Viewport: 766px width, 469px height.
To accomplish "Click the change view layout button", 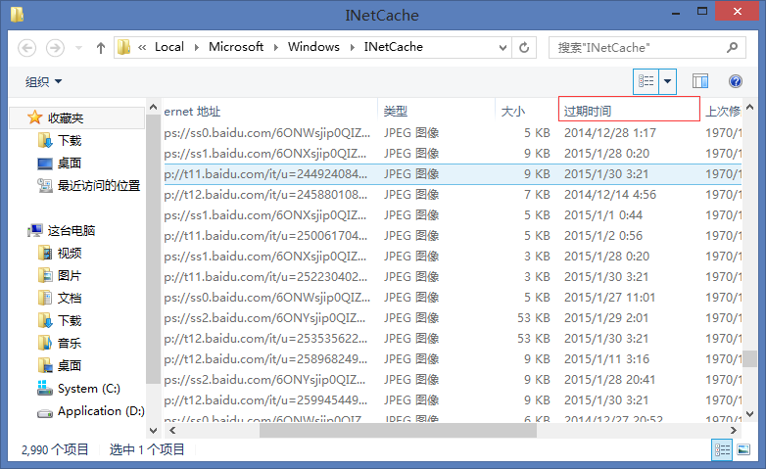I will (x=646, y=81).
